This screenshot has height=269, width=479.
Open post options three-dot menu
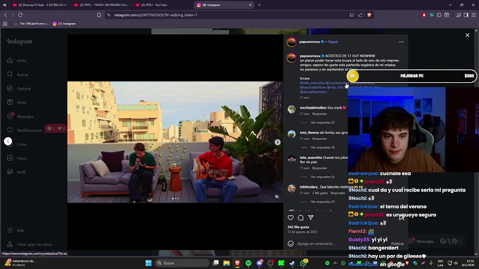click(401, 42)
